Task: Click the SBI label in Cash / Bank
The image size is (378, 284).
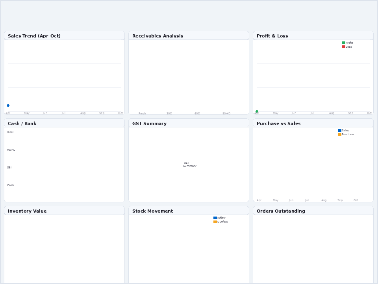Action: tap(9, 167)
